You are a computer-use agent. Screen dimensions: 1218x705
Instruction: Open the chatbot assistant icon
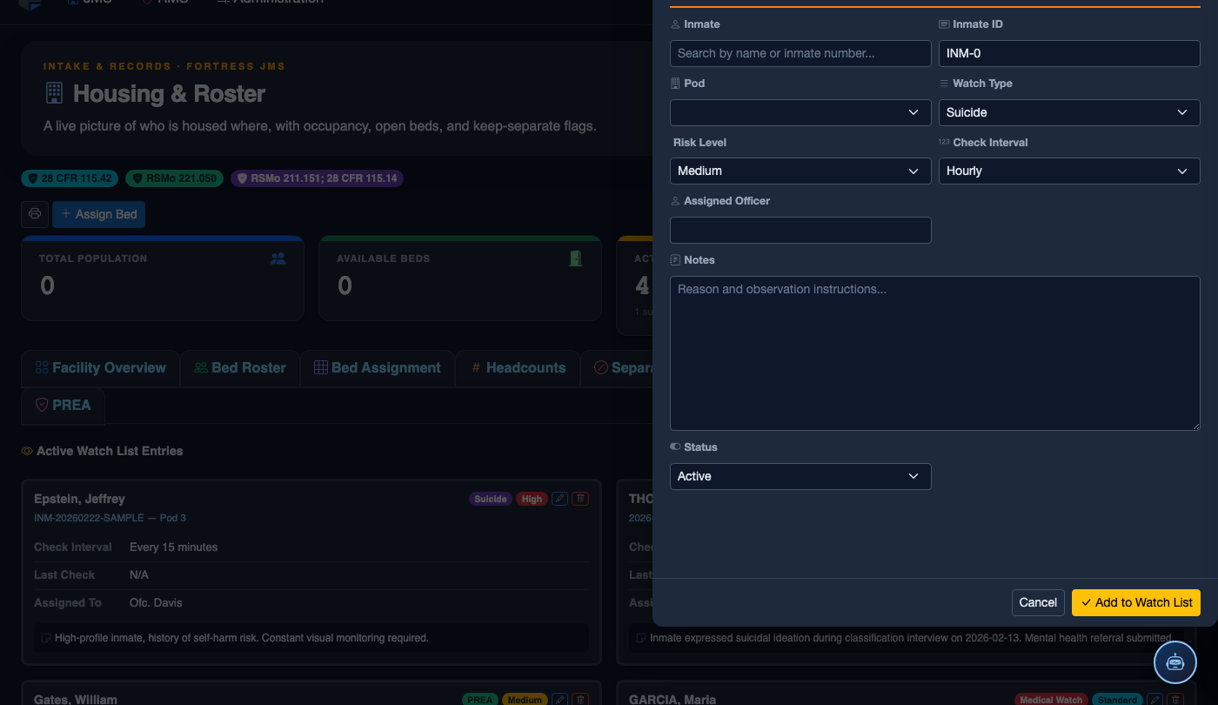(x=1175, y=662)
